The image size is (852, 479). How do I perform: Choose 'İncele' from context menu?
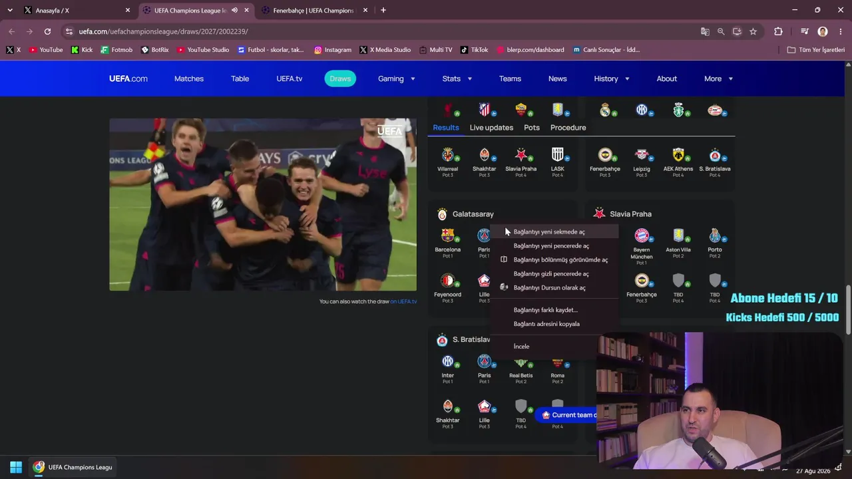(554, 347)
